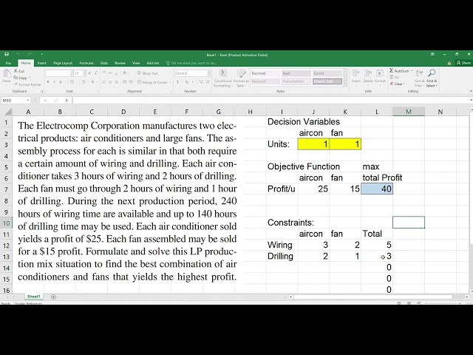
Task: Toggle Bold formatting
Action: pyautogui.click(x=48, y=82)
